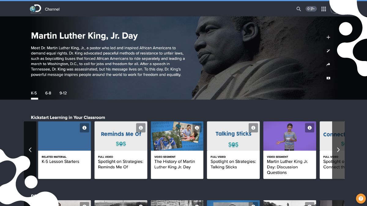The height and width of the screenshot is (206, 367).
Task: Open the Reminds Me Of SOS thumbnail
Action: [120, 136]
